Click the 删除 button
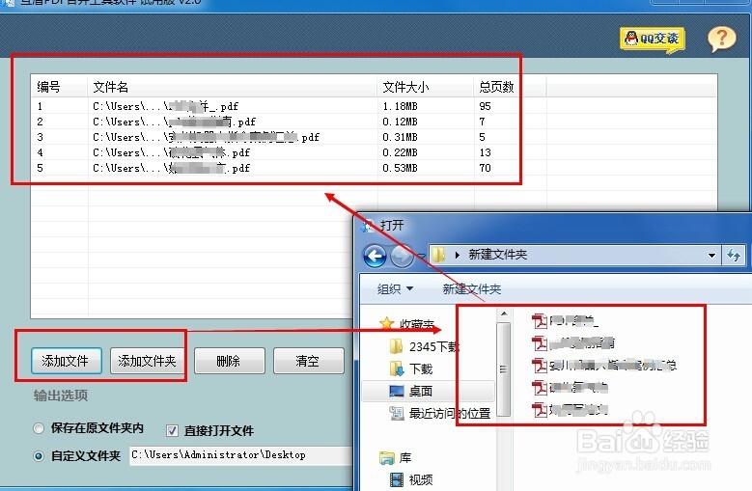The height and width of the screenshot is (491, 752). point(229,361)
